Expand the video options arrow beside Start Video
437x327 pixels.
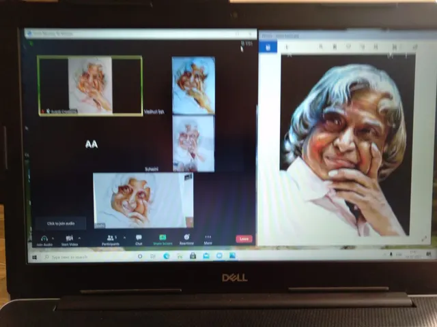pos(79,238)
